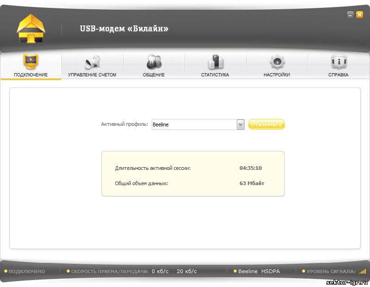Select the СТАТИСТИКА tab
Viewport: 370px width, 287px height.
click(216, 66)
